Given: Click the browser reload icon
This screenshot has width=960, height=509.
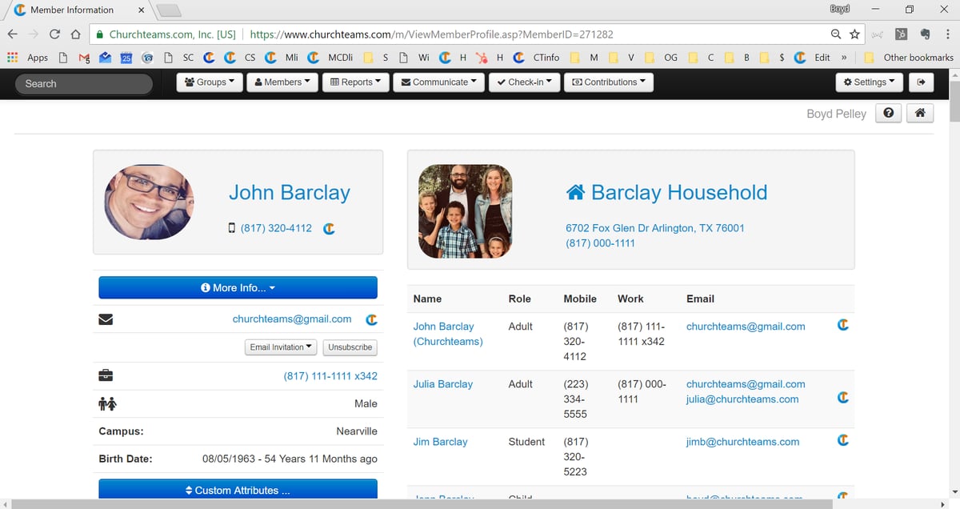Looking at the screenshot, I should click(54, 34).
